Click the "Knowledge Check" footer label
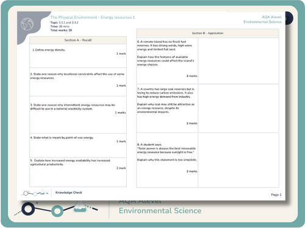This screenshot has width=305, height=228. tap(69, 193)
